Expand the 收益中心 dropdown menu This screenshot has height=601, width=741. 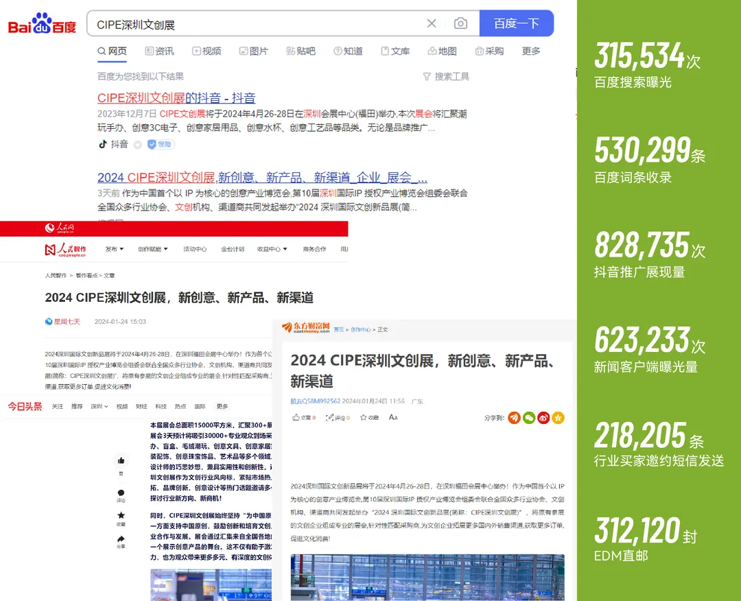272,249
